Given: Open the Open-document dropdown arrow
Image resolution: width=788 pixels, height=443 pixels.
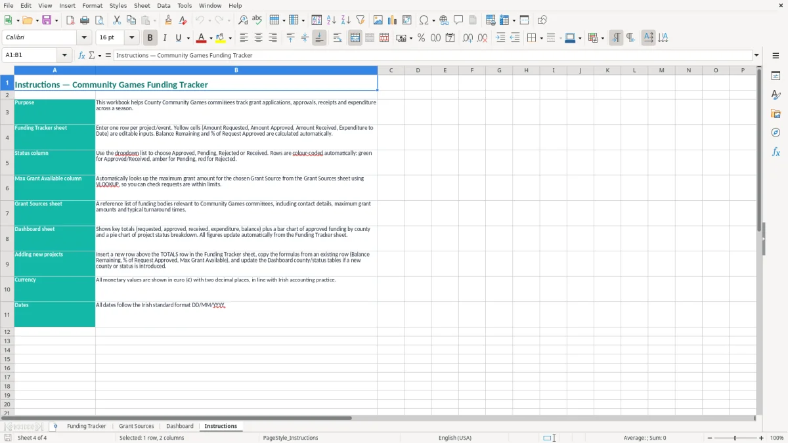Looking at the screenshot, I should [37, 20].
